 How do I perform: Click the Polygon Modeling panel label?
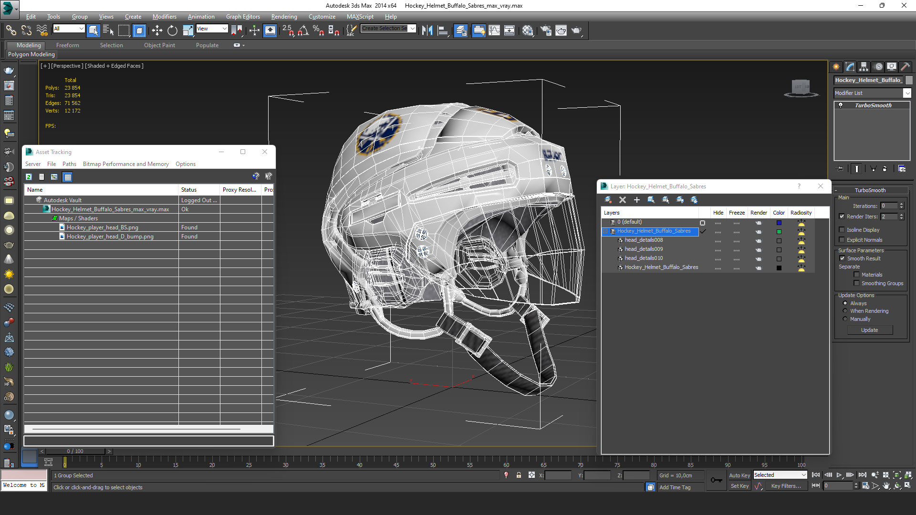coord(31,54)
